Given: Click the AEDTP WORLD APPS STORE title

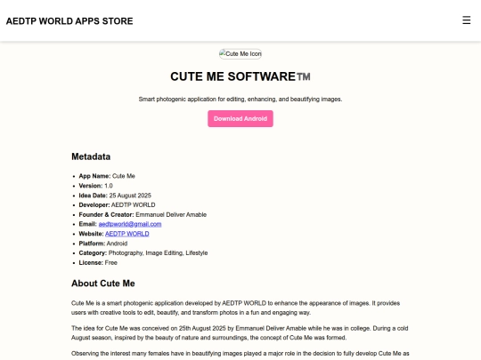Looking at the screenshot, I should pyautogui.click(x=69, y=21).
